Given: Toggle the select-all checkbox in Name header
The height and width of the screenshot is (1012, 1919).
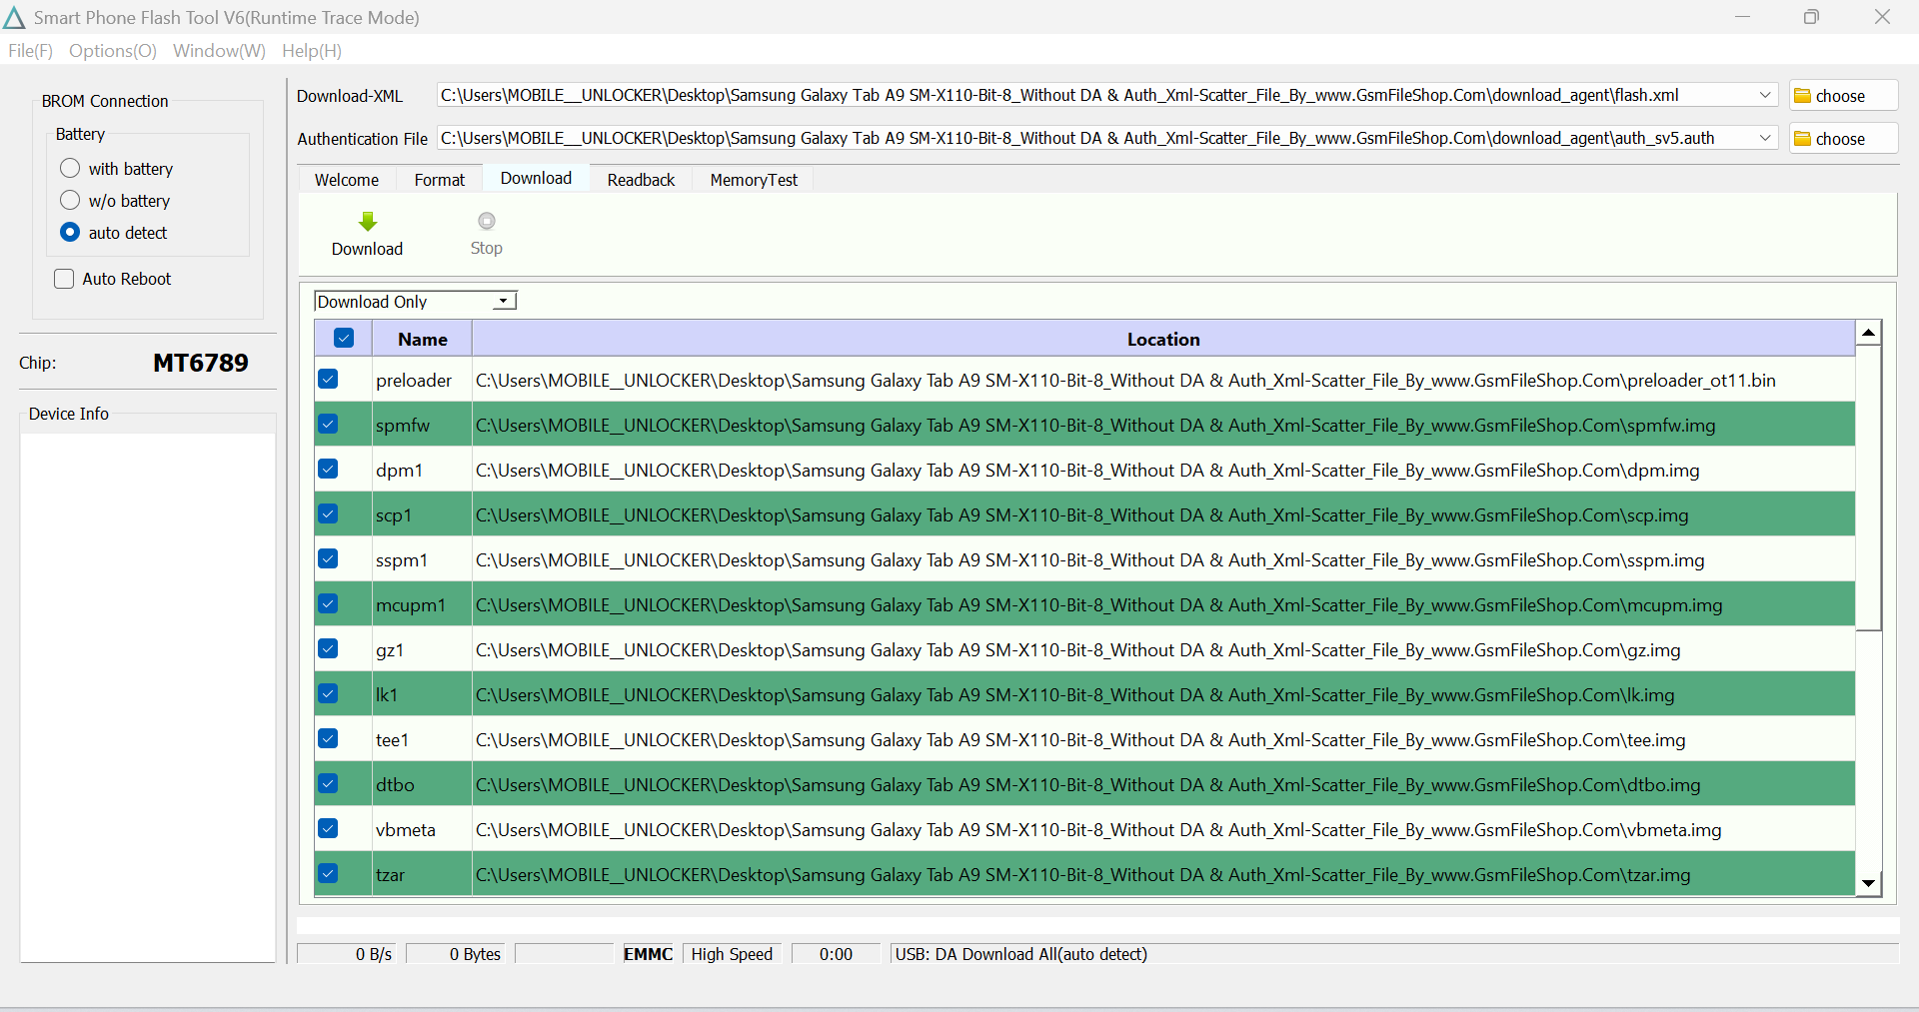Looking at the screenshot, I should pyautogui.click(x=344, y=339).
